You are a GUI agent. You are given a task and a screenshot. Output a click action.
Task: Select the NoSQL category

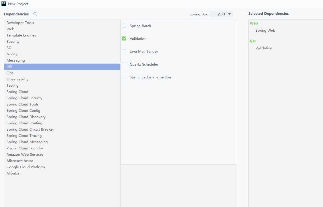(62, 54)
